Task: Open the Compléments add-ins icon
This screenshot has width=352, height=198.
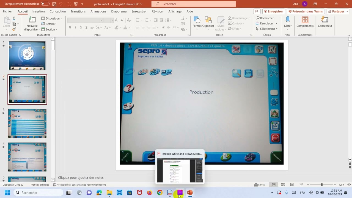Action: pyautogui.click(x=305, y=22)
